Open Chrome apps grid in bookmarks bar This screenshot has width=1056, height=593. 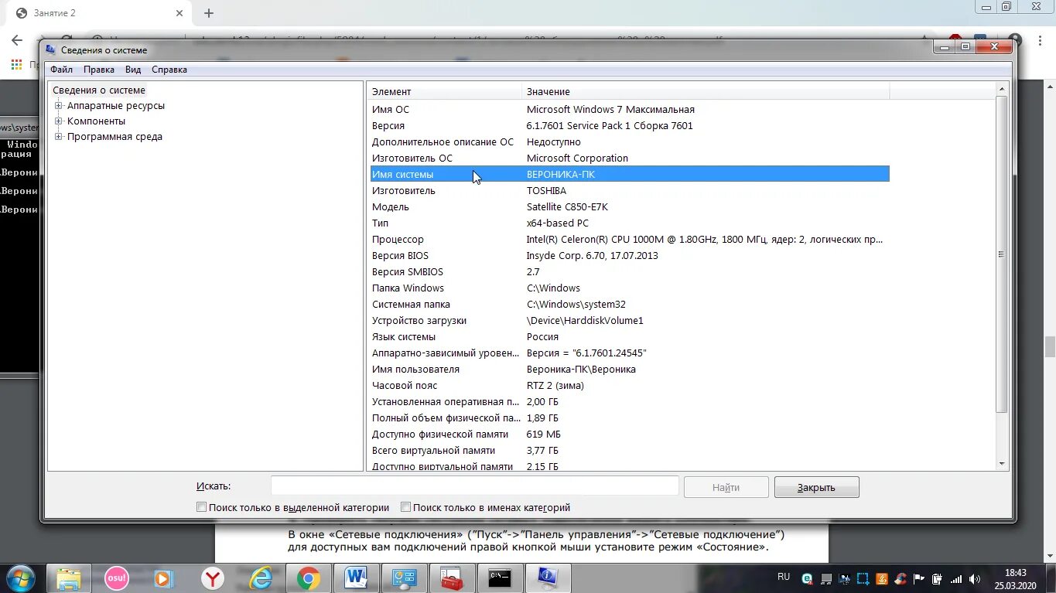coord(16,65)
